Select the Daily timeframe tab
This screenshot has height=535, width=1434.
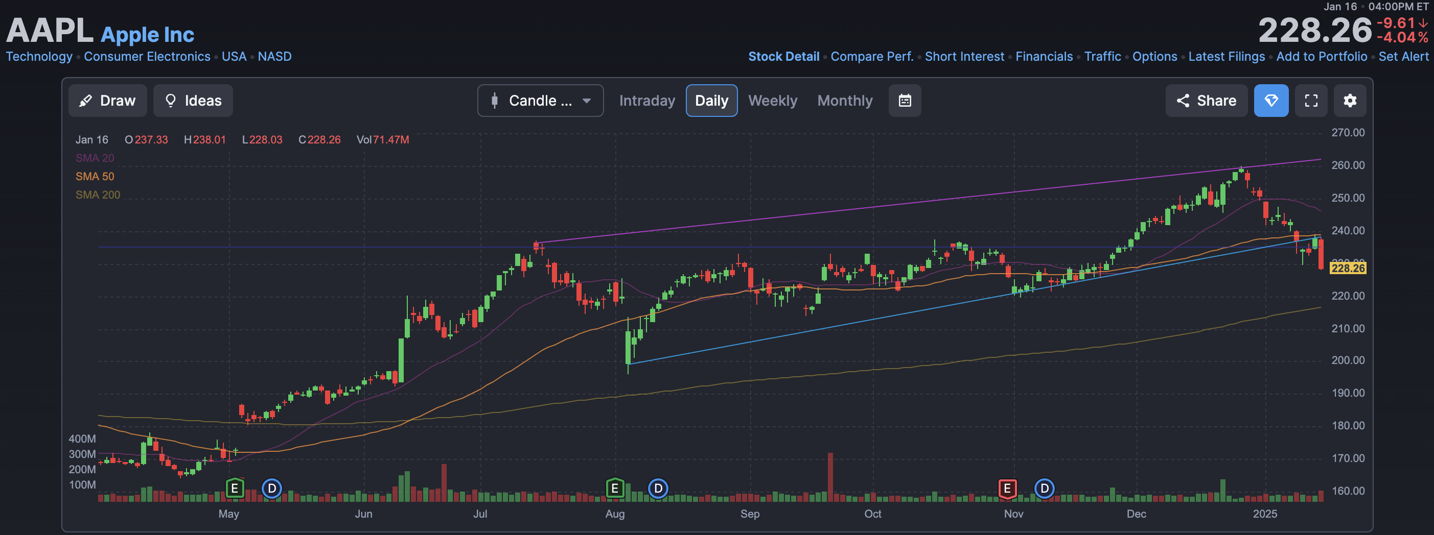pyautogui.click(x=711, y=101)
